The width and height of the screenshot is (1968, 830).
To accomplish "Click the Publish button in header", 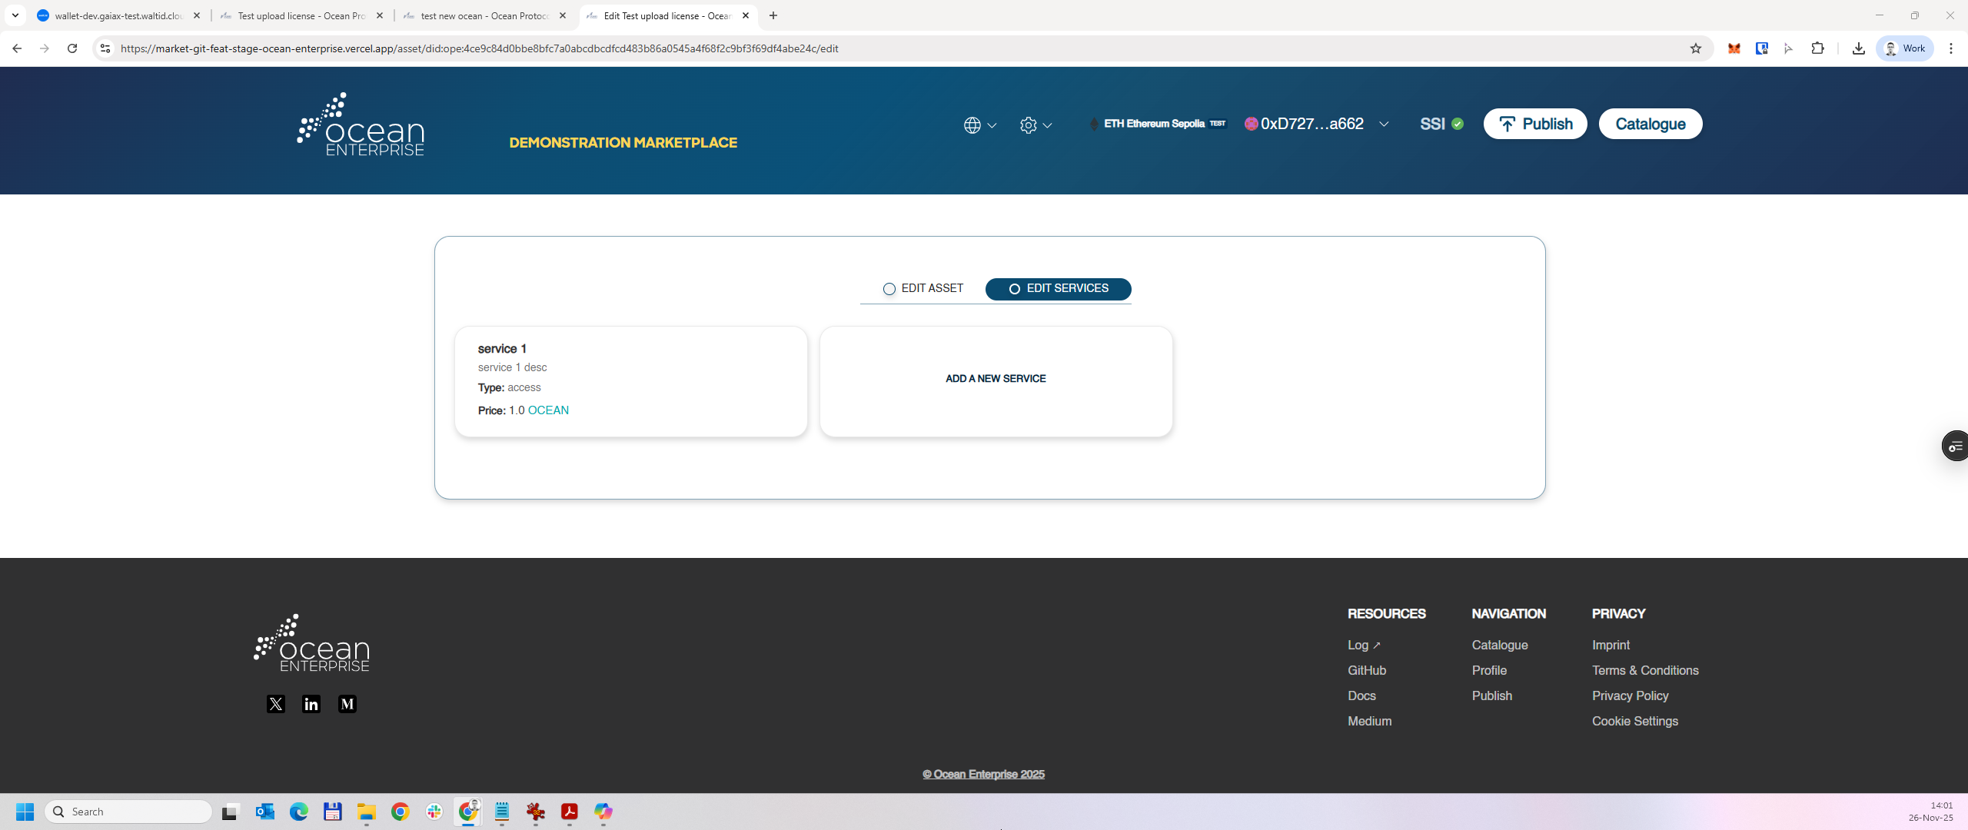I will click(x=1534, y=124).
